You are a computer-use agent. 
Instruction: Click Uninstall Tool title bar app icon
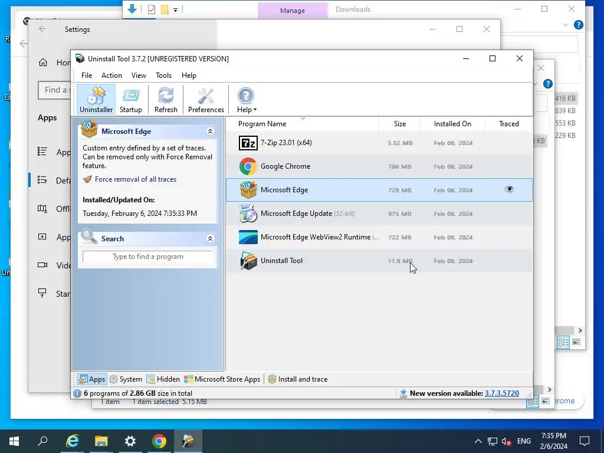80,58
